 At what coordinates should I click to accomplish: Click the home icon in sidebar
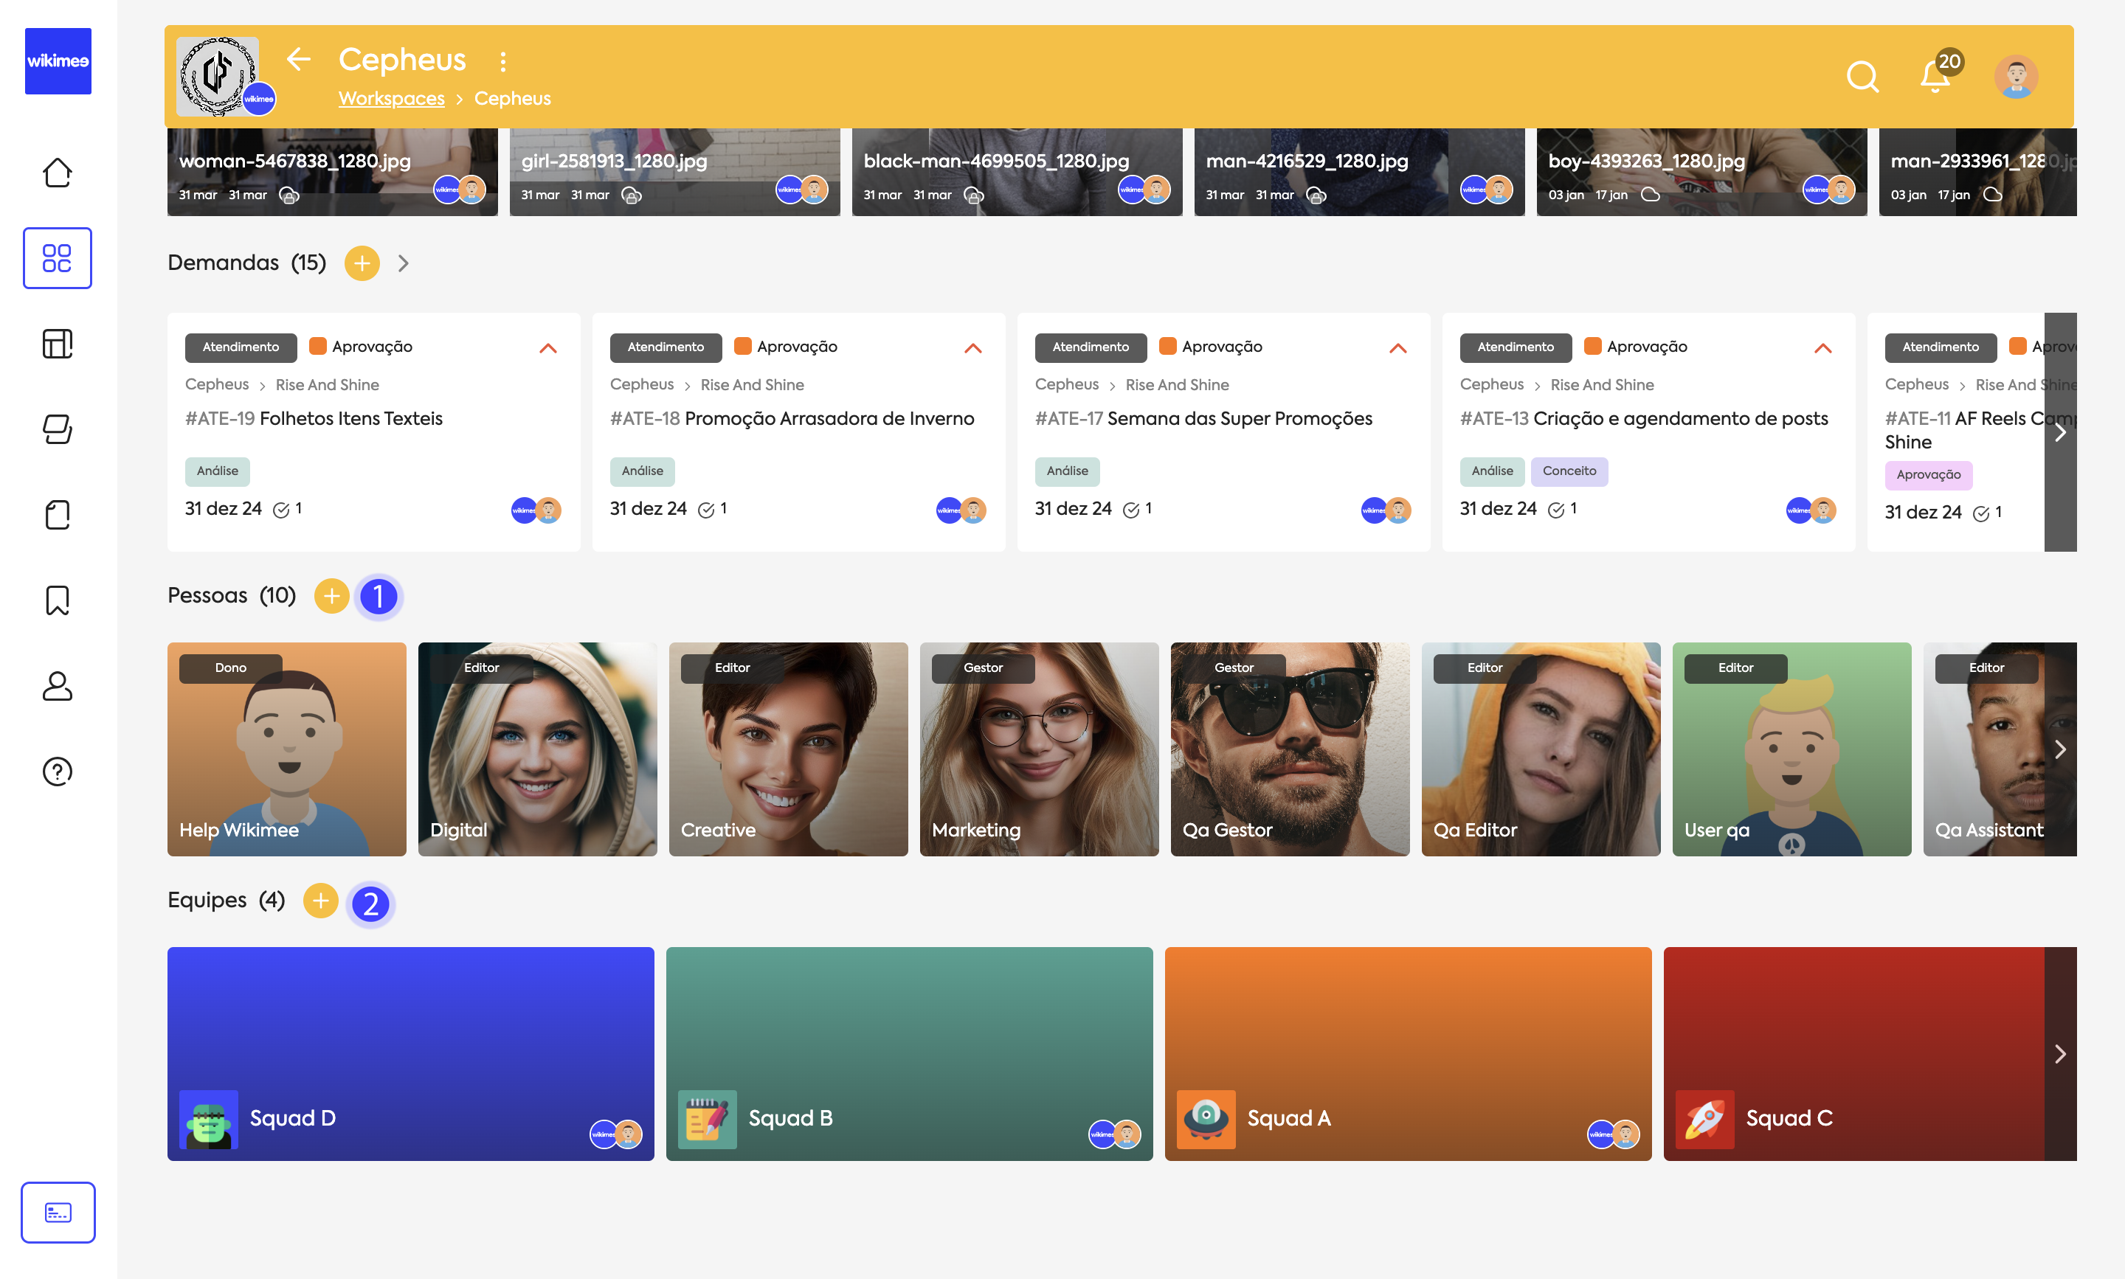[57, 173]
